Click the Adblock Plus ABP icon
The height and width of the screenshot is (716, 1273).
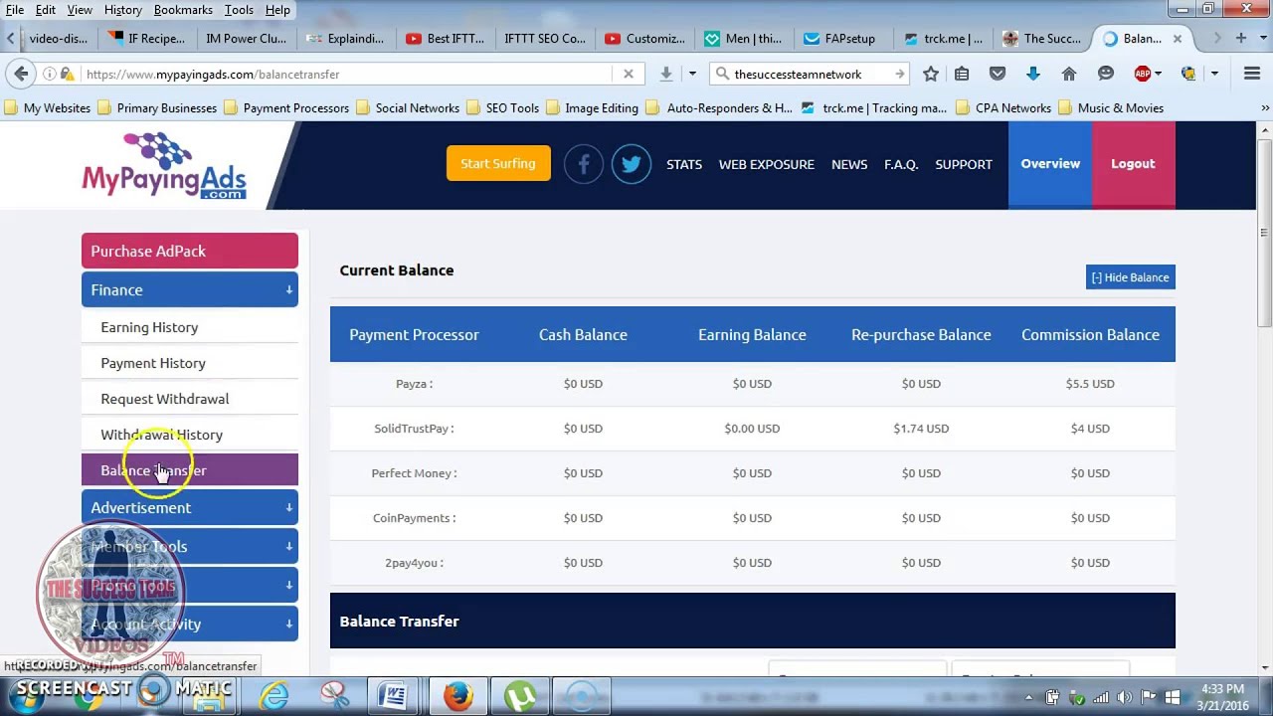tap(1143, 74)
